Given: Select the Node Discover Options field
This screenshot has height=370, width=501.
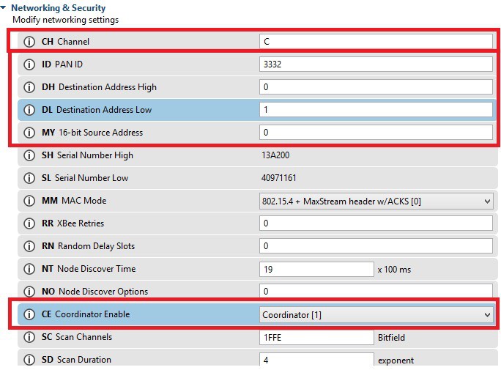Looking at the screenshot, I should click(376, 292).
